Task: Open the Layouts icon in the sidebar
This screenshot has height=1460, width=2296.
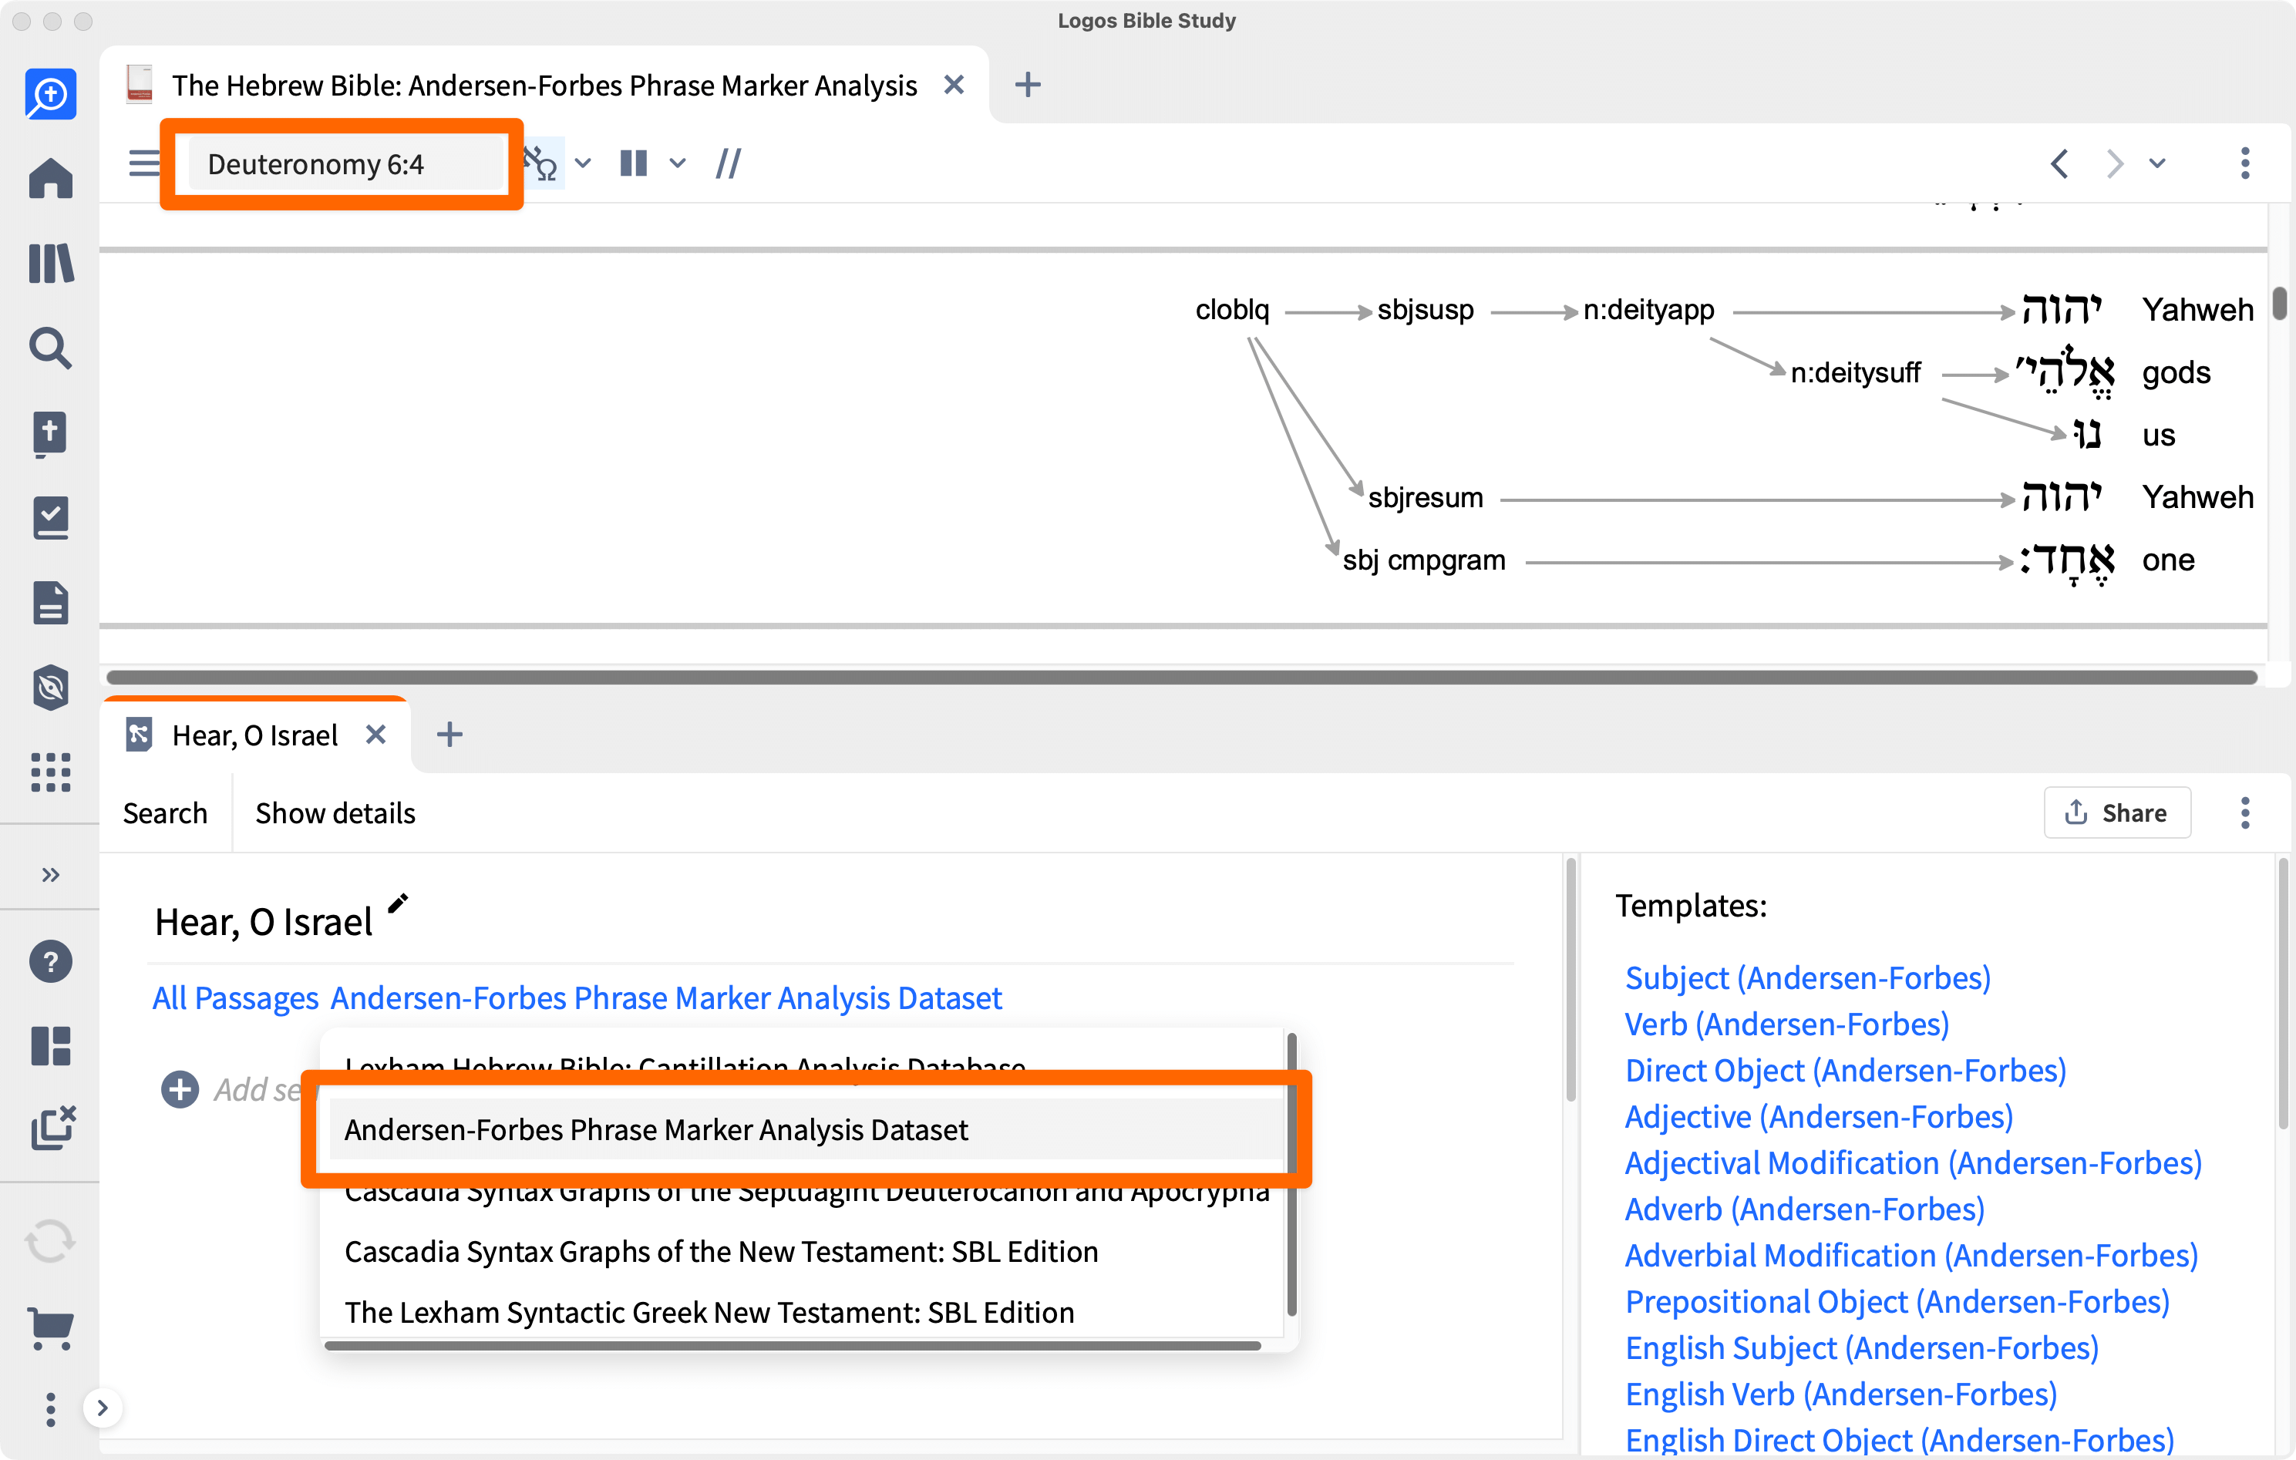Action: click(51, 1046)
